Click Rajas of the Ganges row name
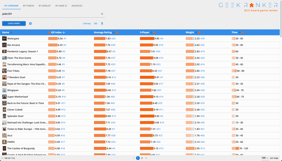 tap(27, 84)
